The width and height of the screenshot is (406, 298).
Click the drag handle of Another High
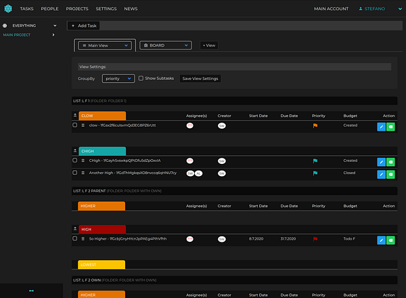point(83,173)
